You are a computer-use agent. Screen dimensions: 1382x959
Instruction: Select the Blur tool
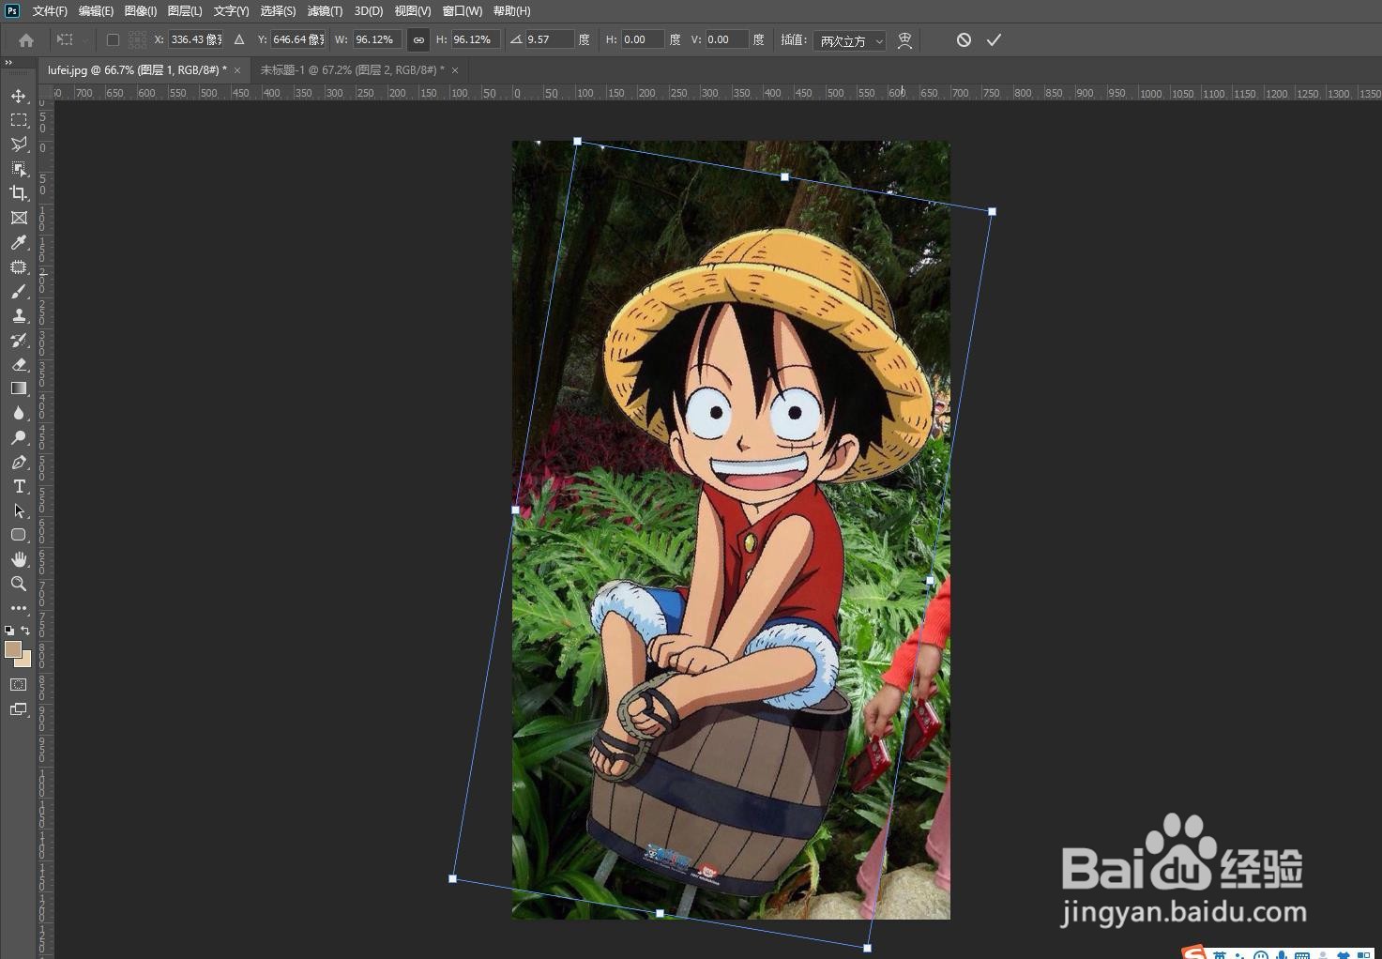[19, 413]
